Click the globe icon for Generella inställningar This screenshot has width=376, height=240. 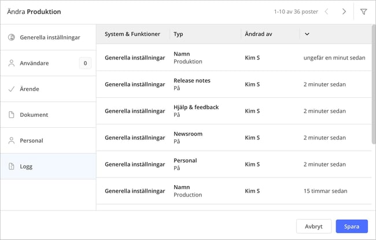point(12,38)
